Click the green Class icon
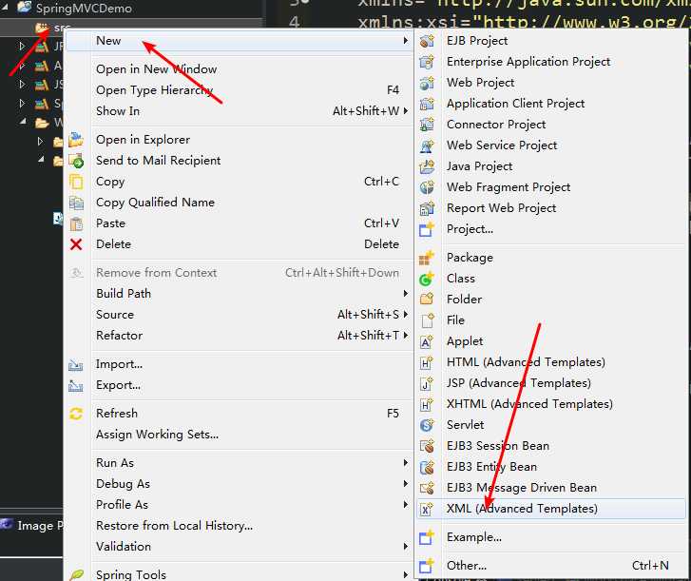Screen dimensions: 691x581 (x=427, y=279)
